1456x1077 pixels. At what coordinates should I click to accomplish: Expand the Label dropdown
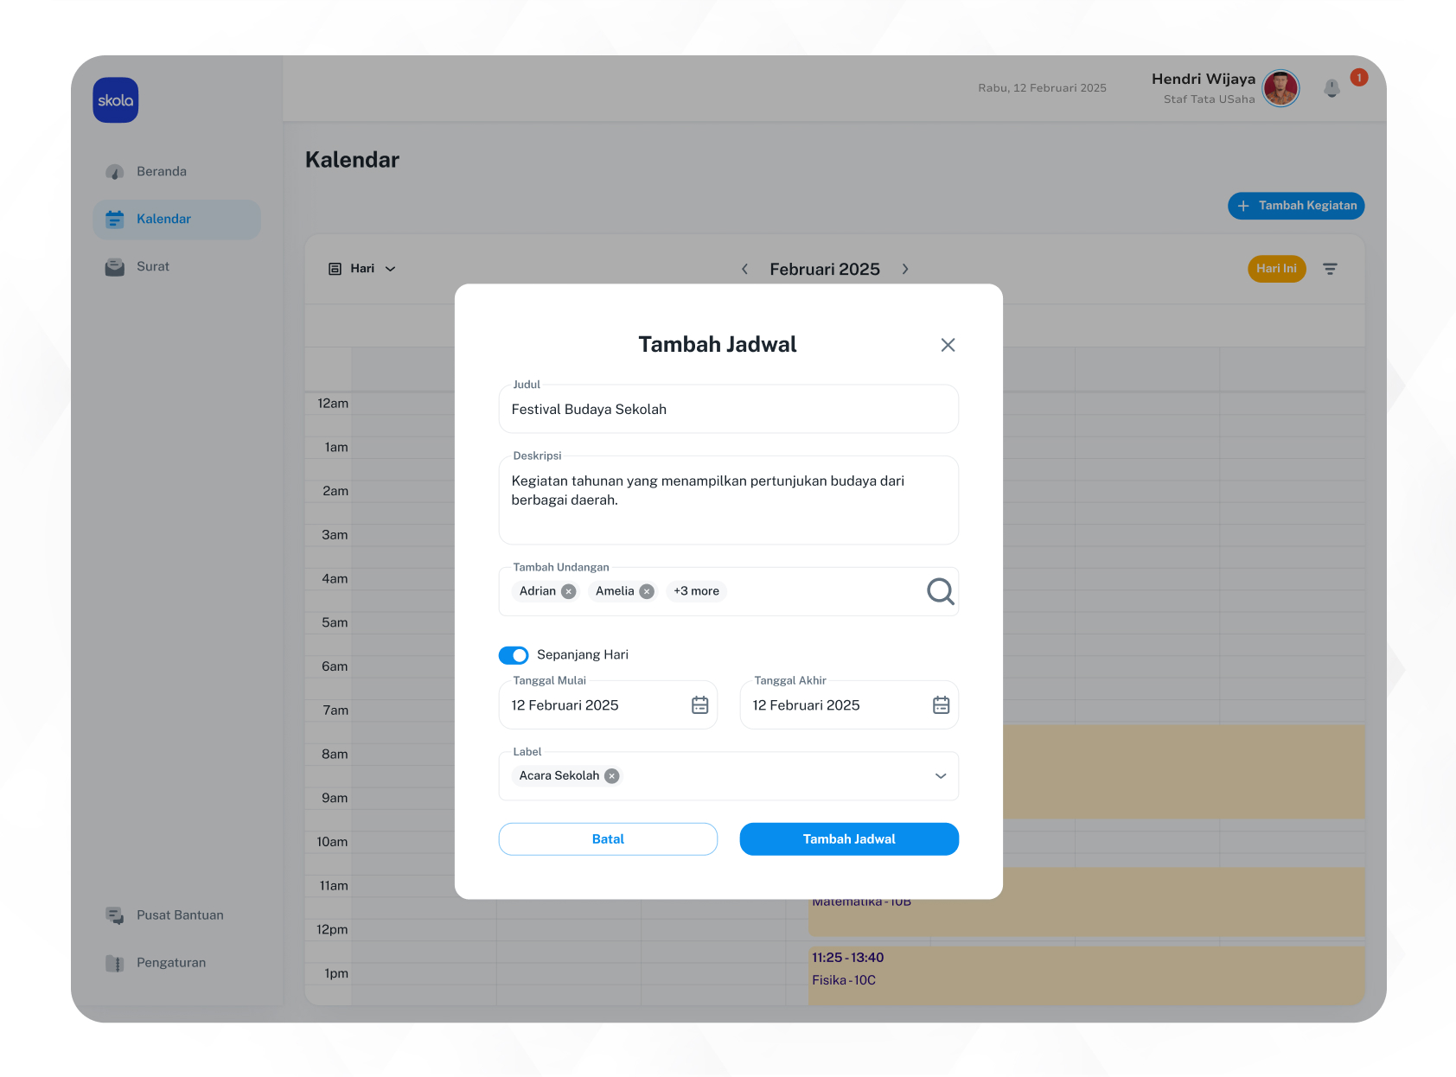point(941,776)
